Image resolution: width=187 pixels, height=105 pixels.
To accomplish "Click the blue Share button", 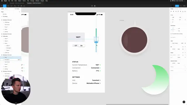I will click(x=177, y=6).
